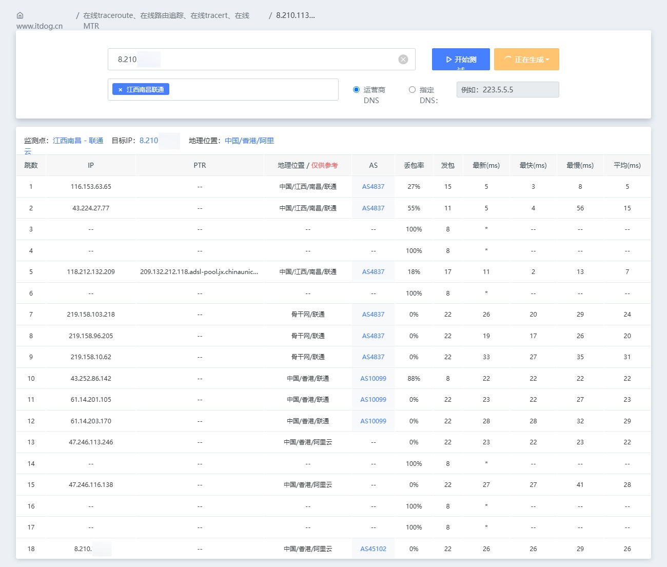This screenshot has height=567, width=667.
Task: Open the 正在生成 dropdown button
Action: click(x=526, y=59)
